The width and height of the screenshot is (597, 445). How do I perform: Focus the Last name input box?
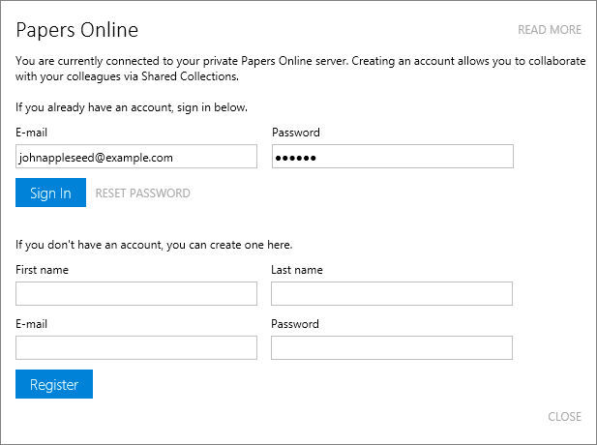pyautogui.click(x=392, y=293)
